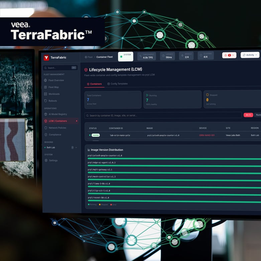Screen dimensions: 261x261
Task: Click the TerraFabric logo icon
Action: tap(46, 57)
